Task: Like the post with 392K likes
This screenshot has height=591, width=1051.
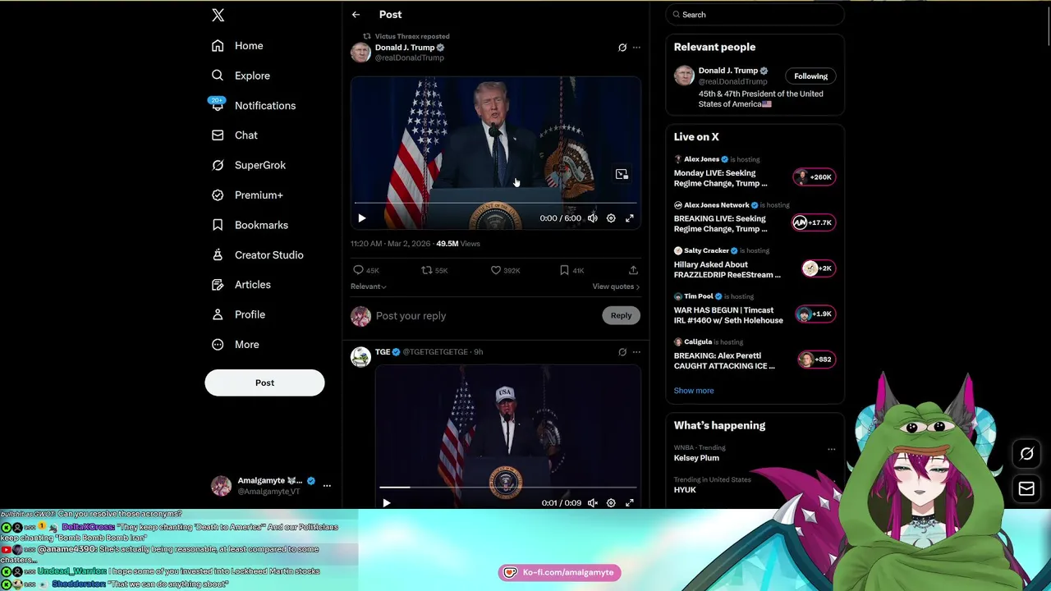Action: (x=505, y=270)
